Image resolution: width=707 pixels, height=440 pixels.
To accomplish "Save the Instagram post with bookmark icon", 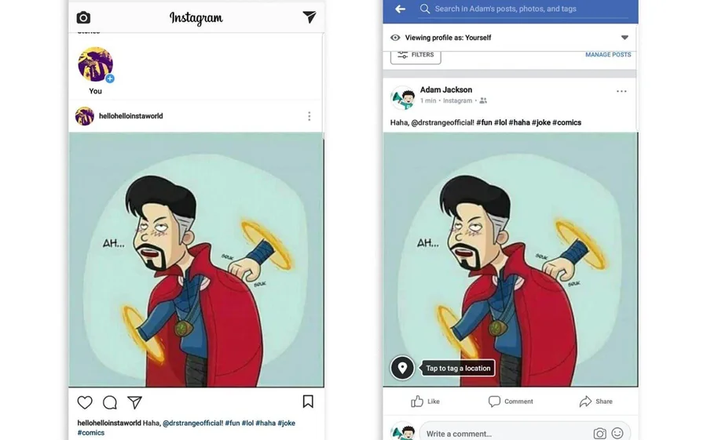I will click(308, 402).
